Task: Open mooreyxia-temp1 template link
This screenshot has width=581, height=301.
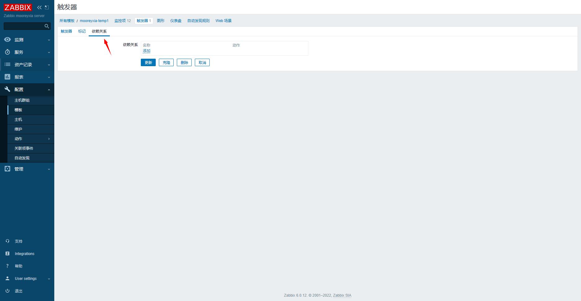Action: click(94, 21)
